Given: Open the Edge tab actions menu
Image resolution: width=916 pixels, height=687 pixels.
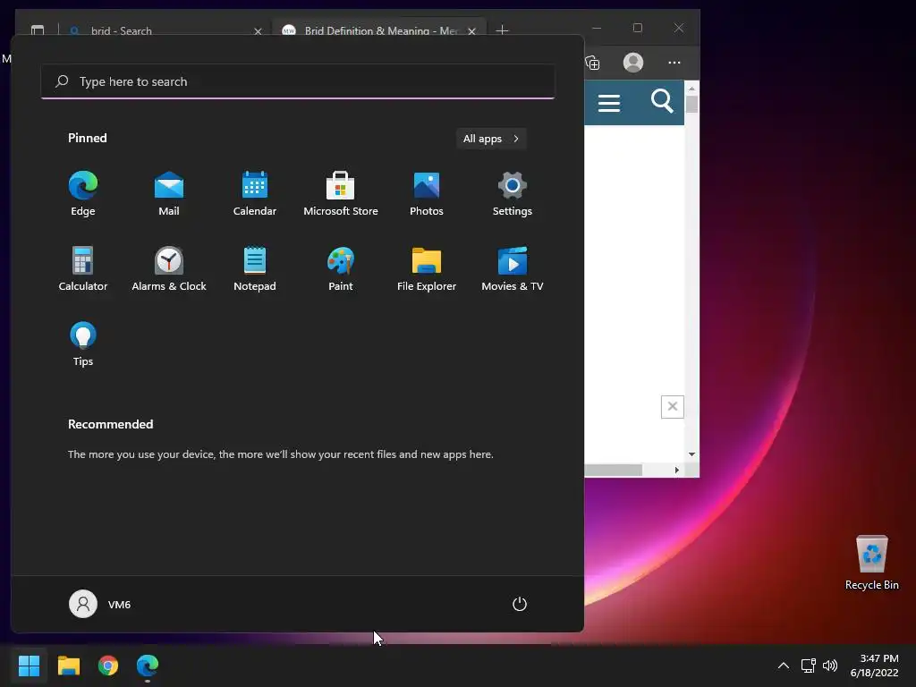Looking at the screenshot, I should (38, 30).
